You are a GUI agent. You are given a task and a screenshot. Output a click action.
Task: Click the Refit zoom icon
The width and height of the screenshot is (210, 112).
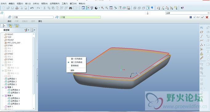tap(111, 8)
